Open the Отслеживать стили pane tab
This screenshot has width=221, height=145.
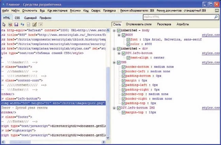pyautogui.click(x=139, y=24)
